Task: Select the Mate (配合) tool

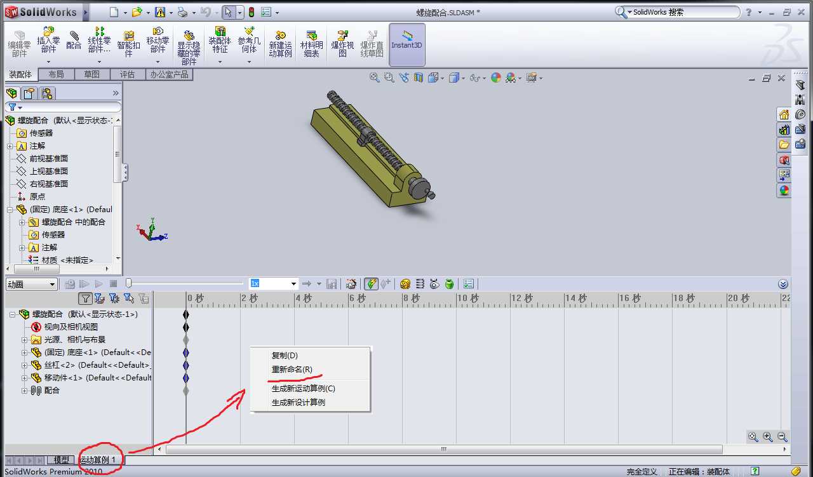Action: (x=74, y=41)
